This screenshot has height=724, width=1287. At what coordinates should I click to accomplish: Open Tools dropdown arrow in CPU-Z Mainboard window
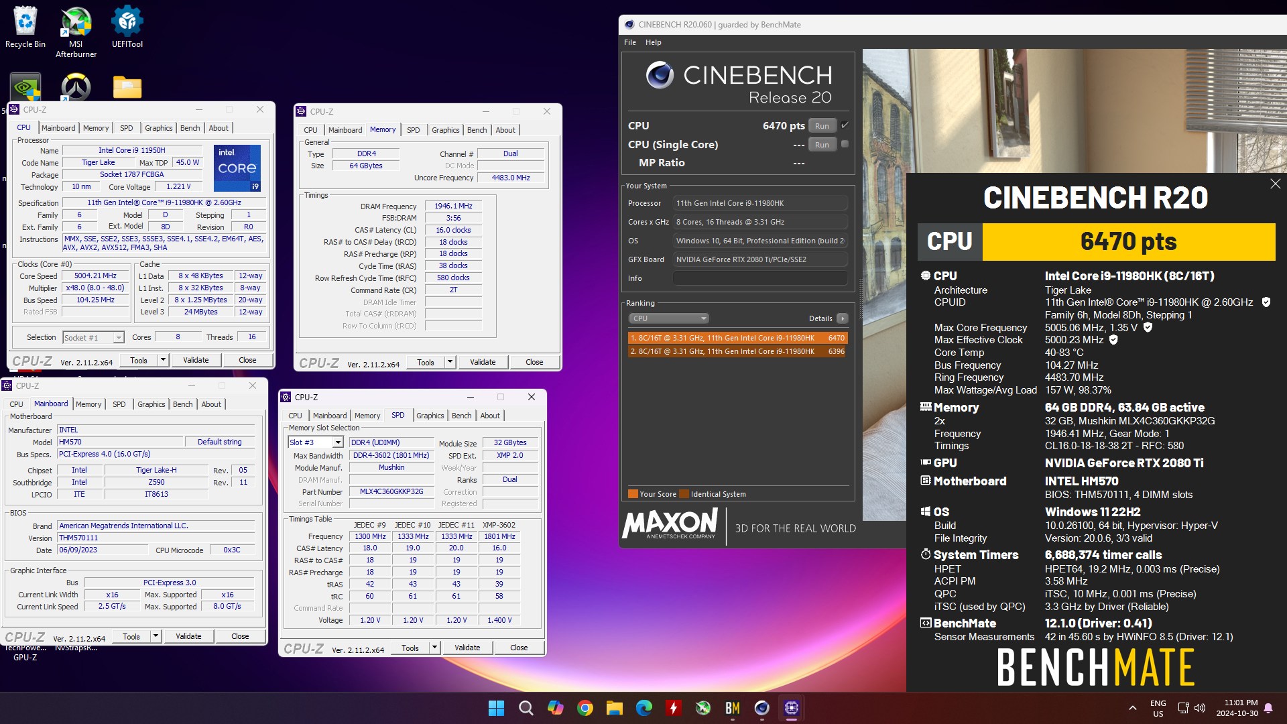(156, 636)
